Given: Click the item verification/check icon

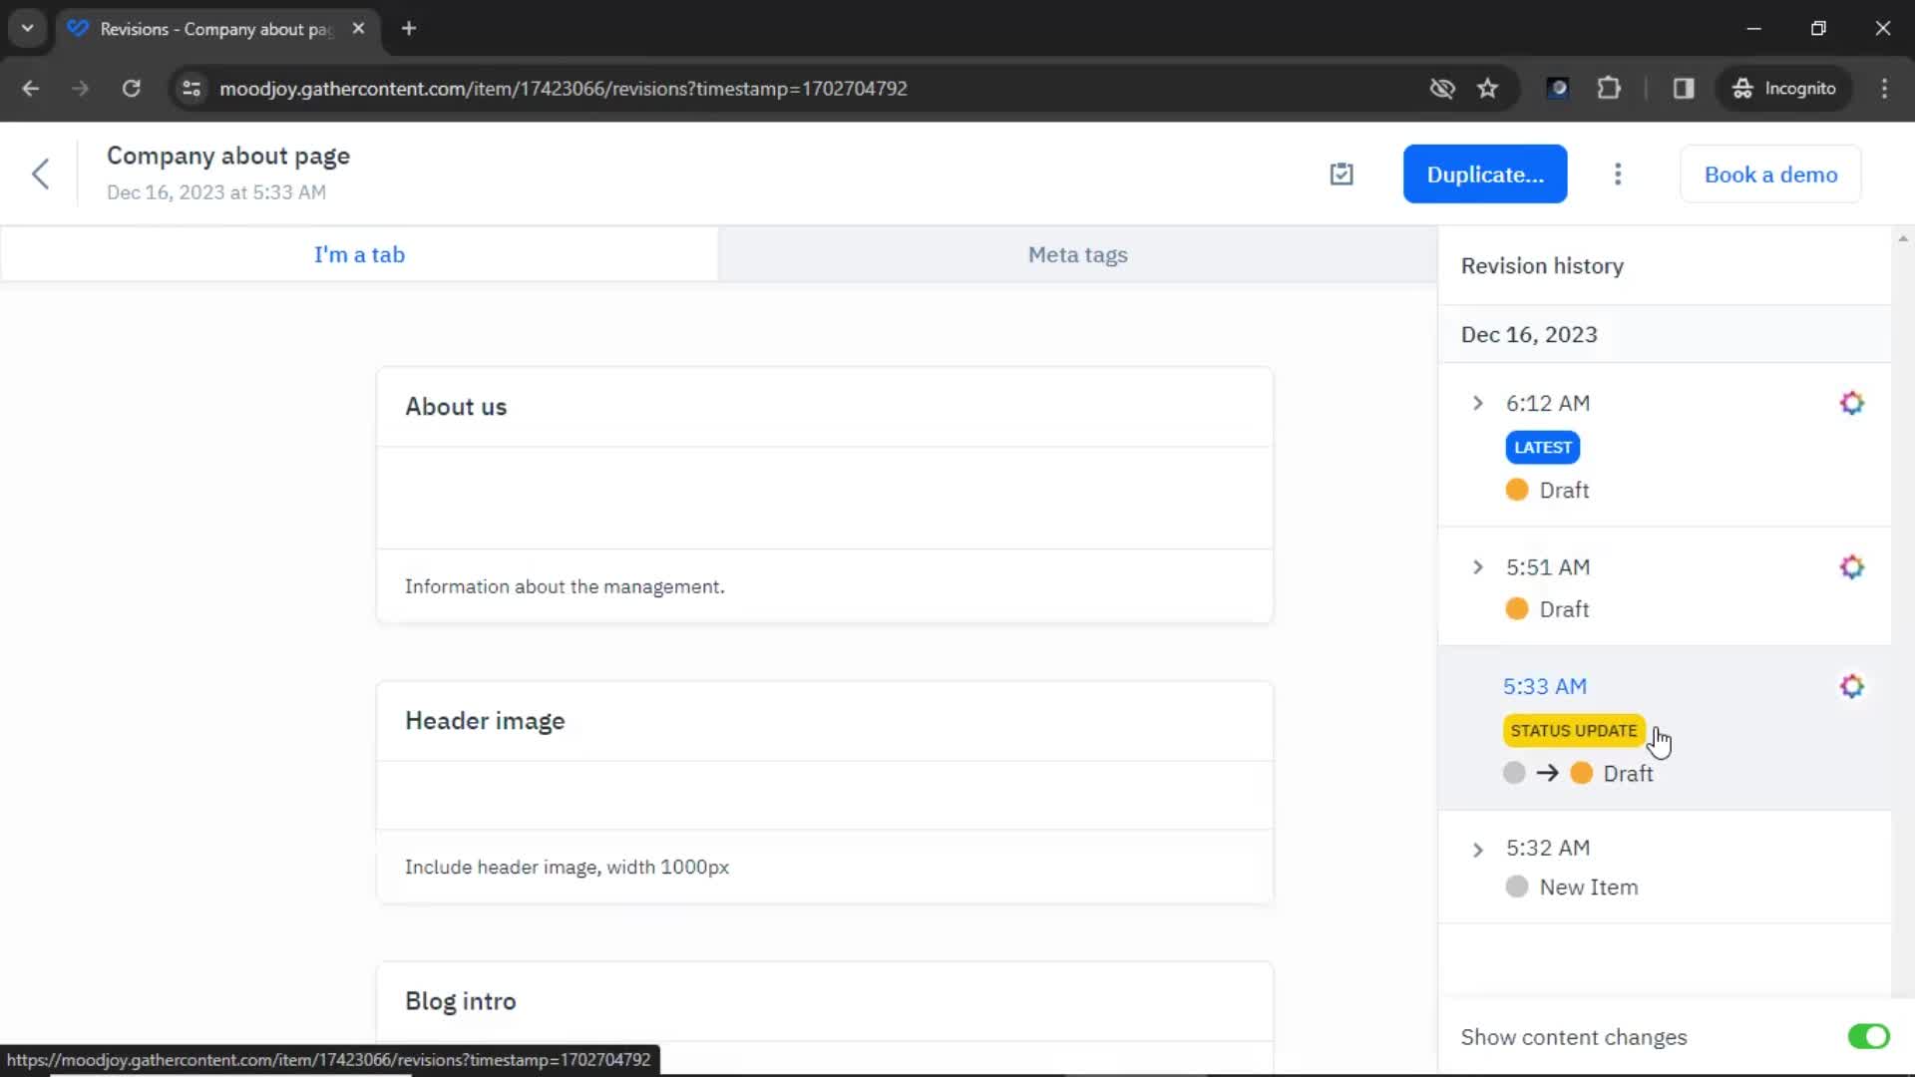Looking at the screenshot, I should tap(1341, 174).
